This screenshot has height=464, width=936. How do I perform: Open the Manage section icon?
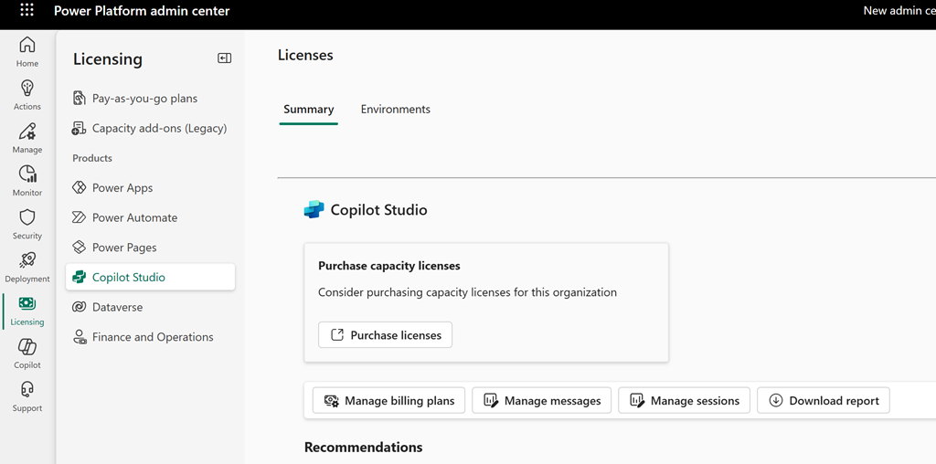click(27, 137)
